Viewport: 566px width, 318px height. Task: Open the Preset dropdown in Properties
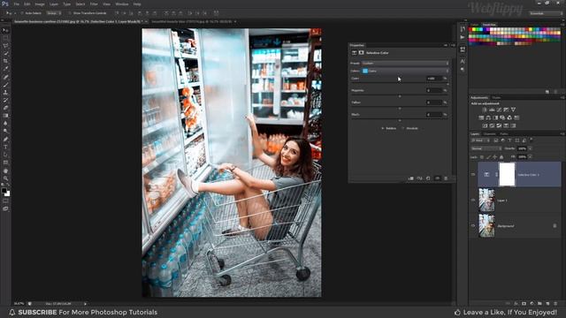405,63
